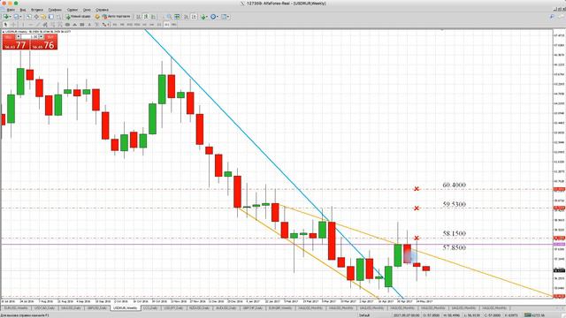Screen dimensions: 566x318
Task: Expand the Periods dropdown arrow
Action: (x=218, y=17)
